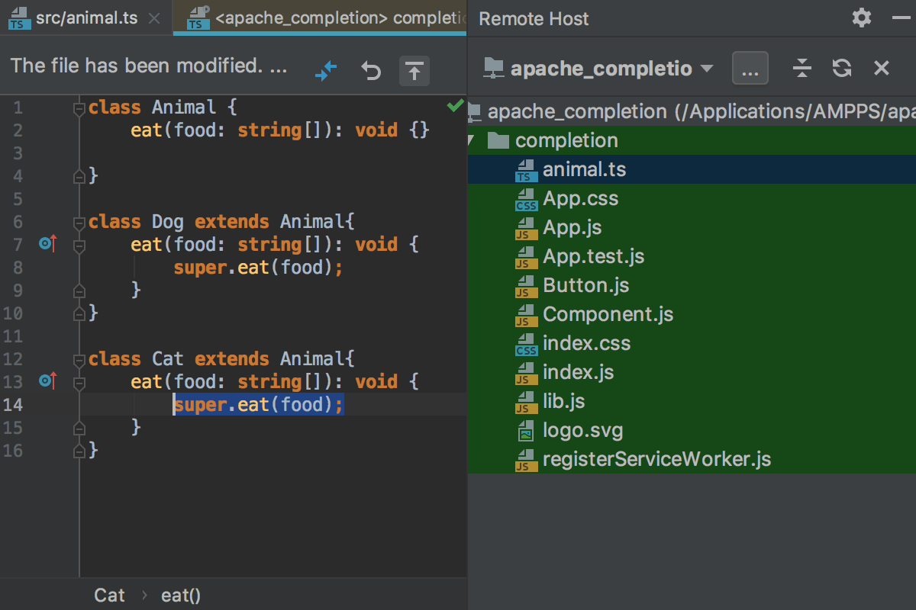Select App.test.js in the remote tree
Screen dimensions: 916x610
pos(593,257)
